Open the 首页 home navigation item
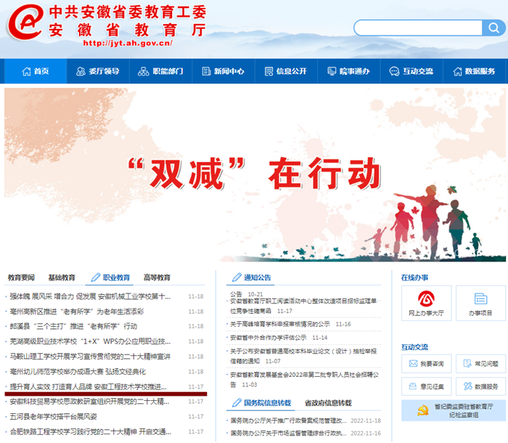 36,71
